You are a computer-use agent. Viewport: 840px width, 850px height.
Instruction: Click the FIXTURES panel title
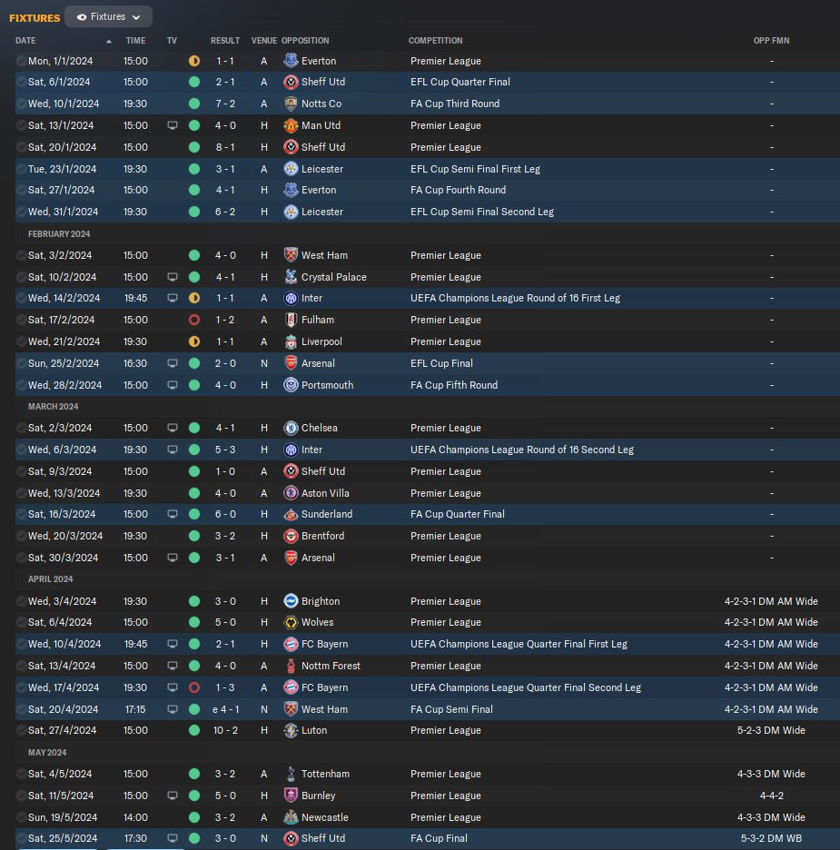coord(35,18)
